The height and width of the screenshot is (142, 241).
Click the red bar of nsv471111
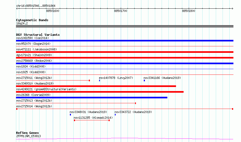[125, 52]
